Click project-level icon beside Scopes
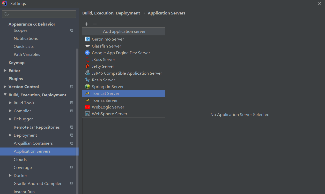The height and width of the screenshot is (194, 325). tap(72, 30)
